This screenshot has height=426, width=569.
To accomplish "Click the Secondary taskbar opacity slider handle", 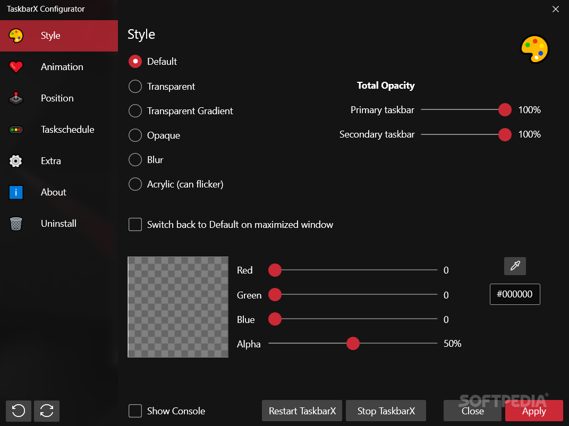I will click(505, 134).
